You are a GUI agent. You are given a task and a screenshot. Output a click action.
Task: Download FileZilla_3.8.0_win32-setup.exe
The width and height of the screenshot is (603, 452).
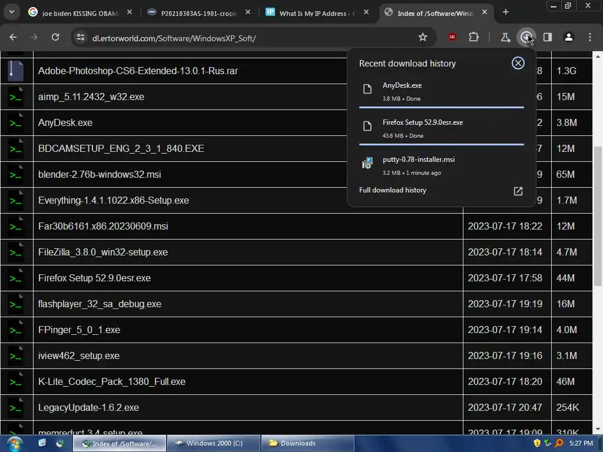[103, 252]
